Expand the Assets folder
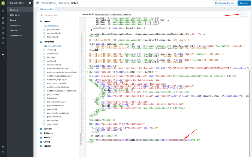This screenshot has width=252, height=157. 47,137
